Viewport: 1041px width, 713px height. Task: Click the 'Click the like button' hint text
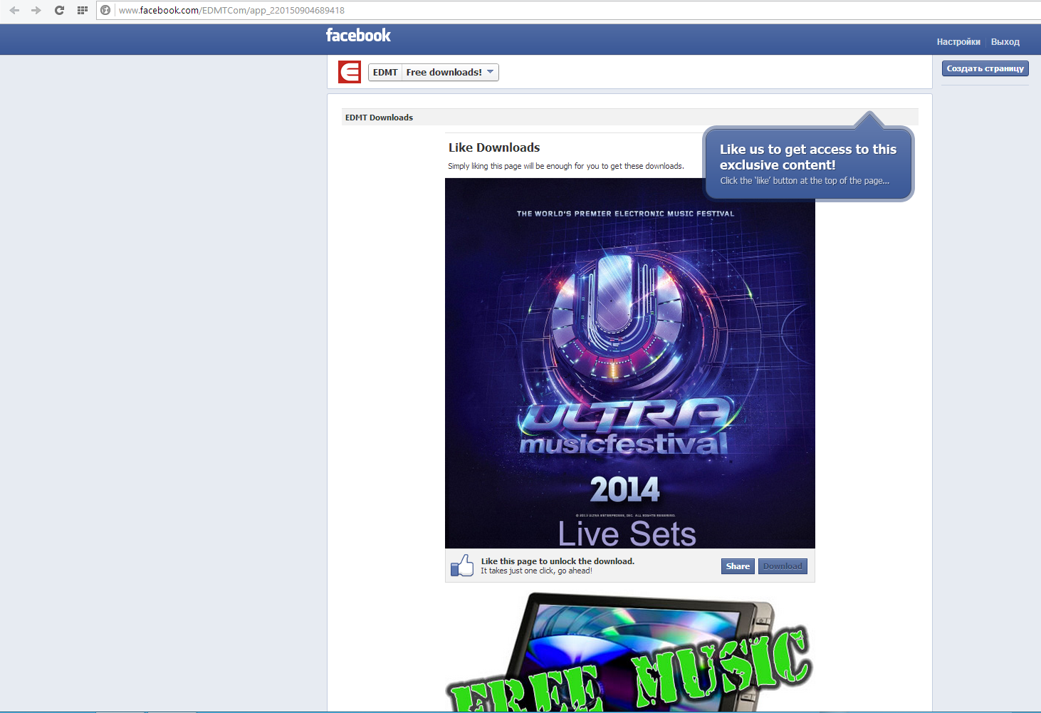(805, 181)
